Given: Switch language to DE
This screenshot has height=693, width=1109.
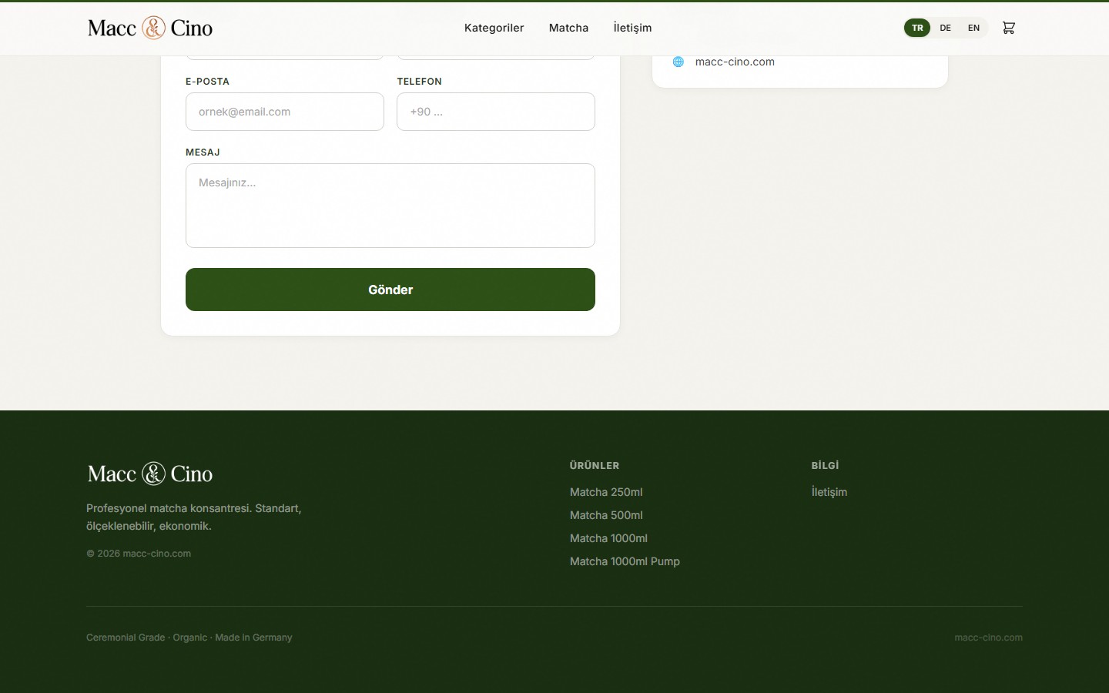Looking at the screenshot, I should point(946,28).
